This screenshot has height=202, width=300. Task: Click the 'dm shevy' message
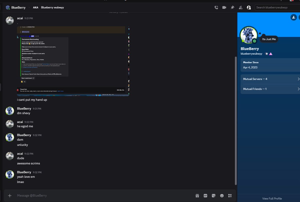[x=23, y=113]
